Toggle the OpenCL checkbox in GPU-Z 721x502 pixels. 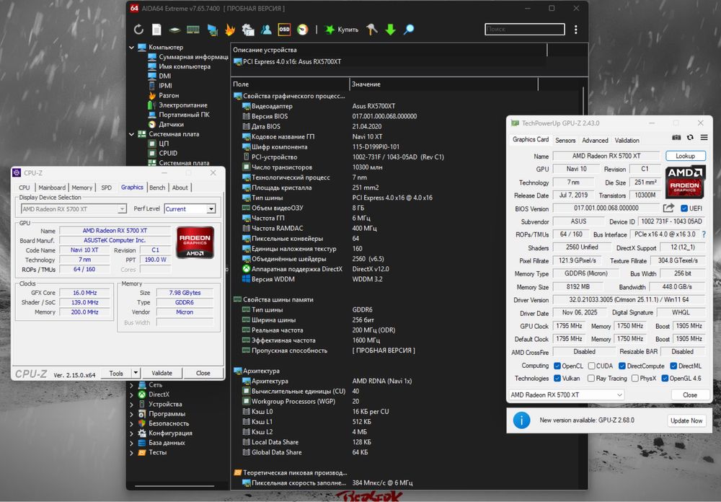557,366
